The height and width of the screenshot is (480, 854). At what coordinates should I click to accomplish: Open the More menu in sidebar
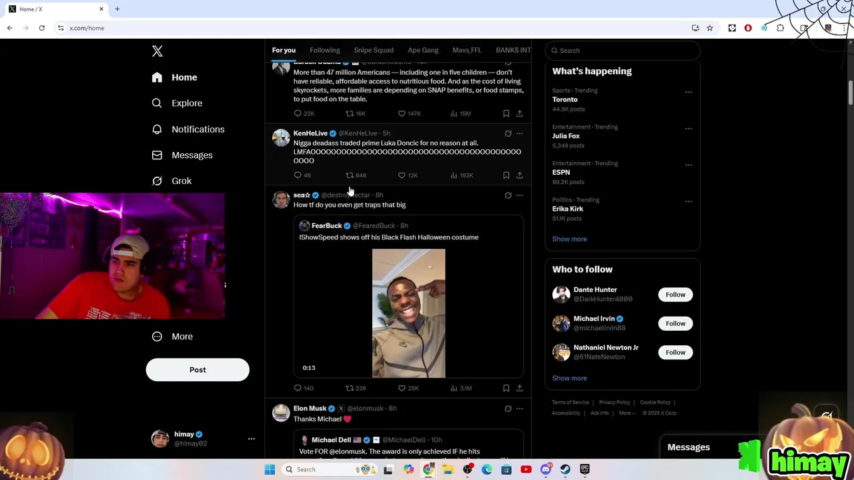[172, 337]
